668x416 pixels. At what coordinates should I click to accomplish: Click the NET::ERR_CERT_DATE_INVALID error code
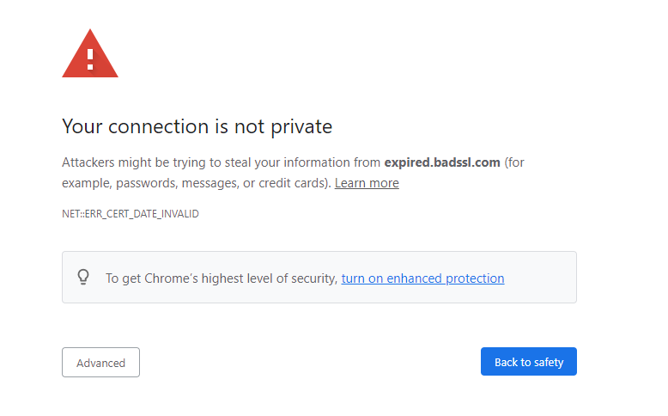131,214
